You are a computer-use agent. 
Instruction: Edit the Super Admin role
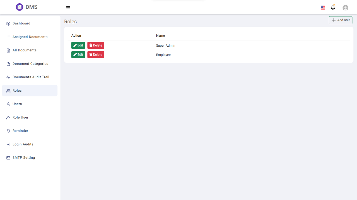78,45
